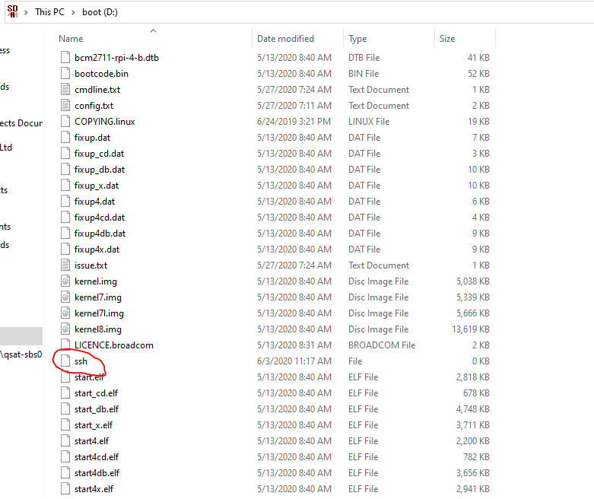Click the boot (D:) breadcrumb
594x499 pixels.
click(100, 12)
